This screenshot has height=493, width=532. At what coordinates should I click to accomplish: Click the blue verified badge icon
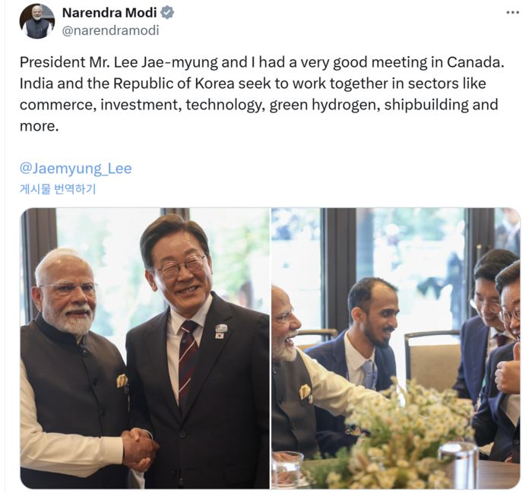[167, 13]
